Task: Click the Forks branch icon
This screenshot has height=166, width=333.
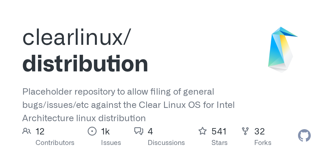Action: coord(245,131)
